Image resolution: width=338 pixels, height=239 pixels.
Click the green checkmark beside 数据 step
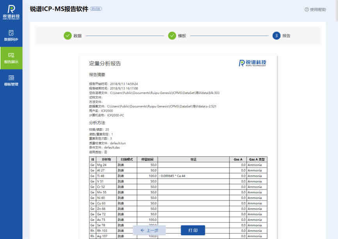tap(68, 36)
